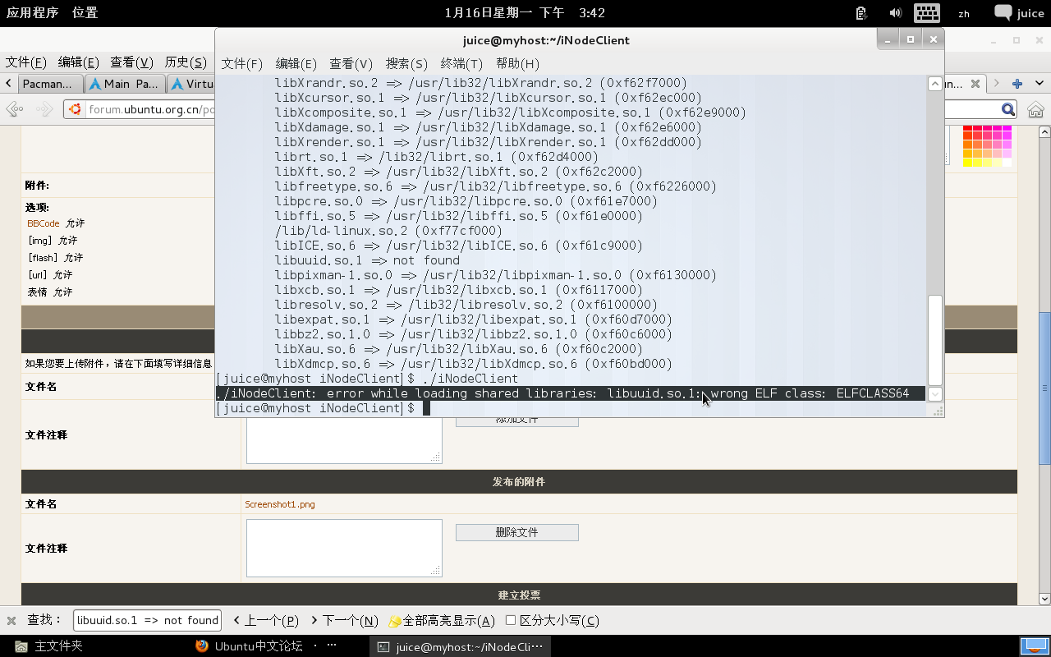This screenshot has width=1051, height=657.
Task: Open the 位置 places menu
Action: (x=85, y=13)
